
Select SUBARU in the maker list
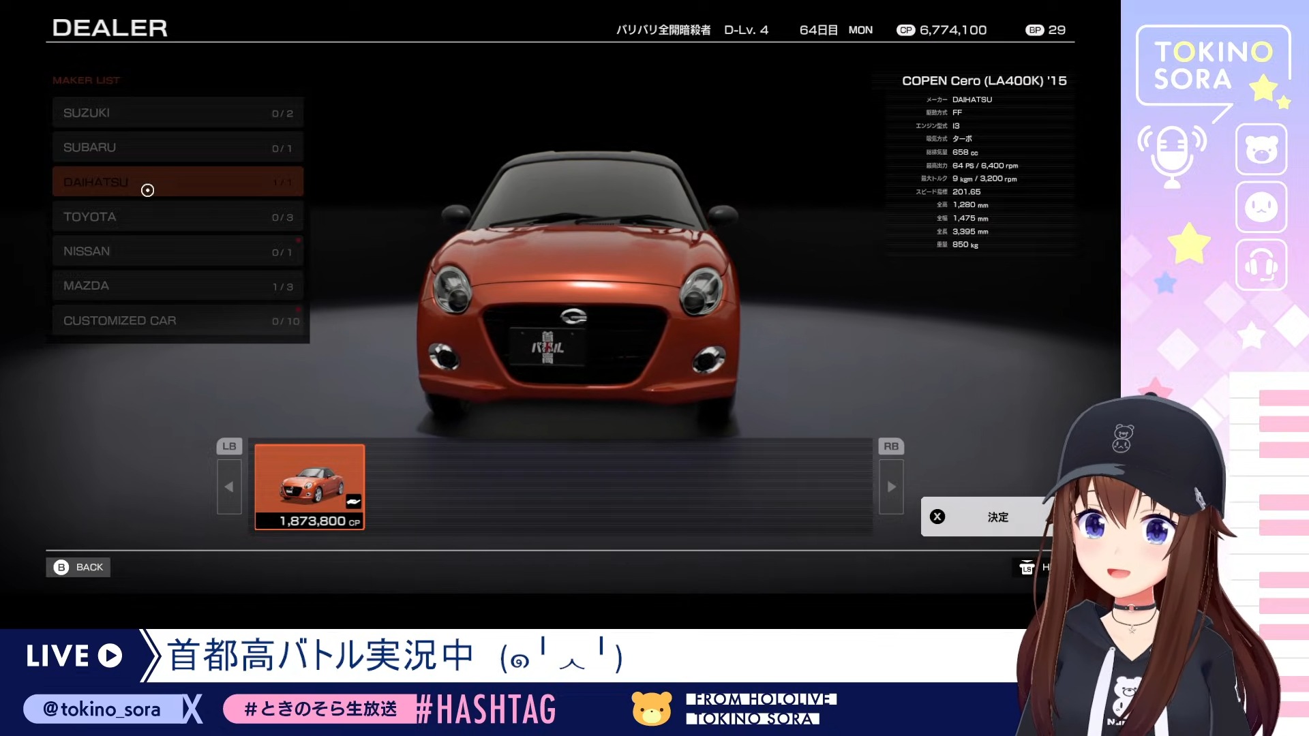click(x=178, y=148)
